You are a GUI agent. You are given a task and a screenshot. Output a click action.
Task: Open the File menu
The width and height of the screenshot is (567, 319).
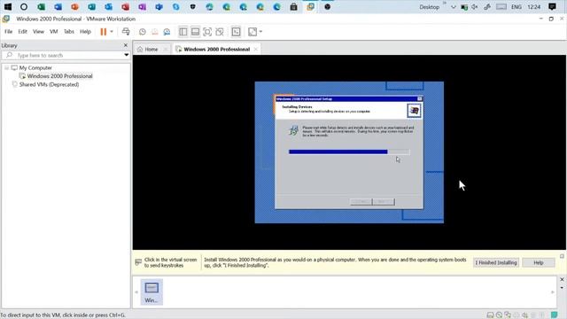coord(8,32)
